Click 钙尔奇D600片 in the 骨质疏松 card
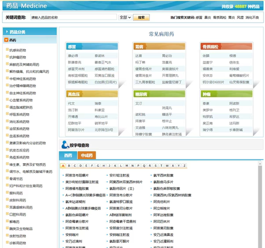265x248 pixels. [214, 82]
